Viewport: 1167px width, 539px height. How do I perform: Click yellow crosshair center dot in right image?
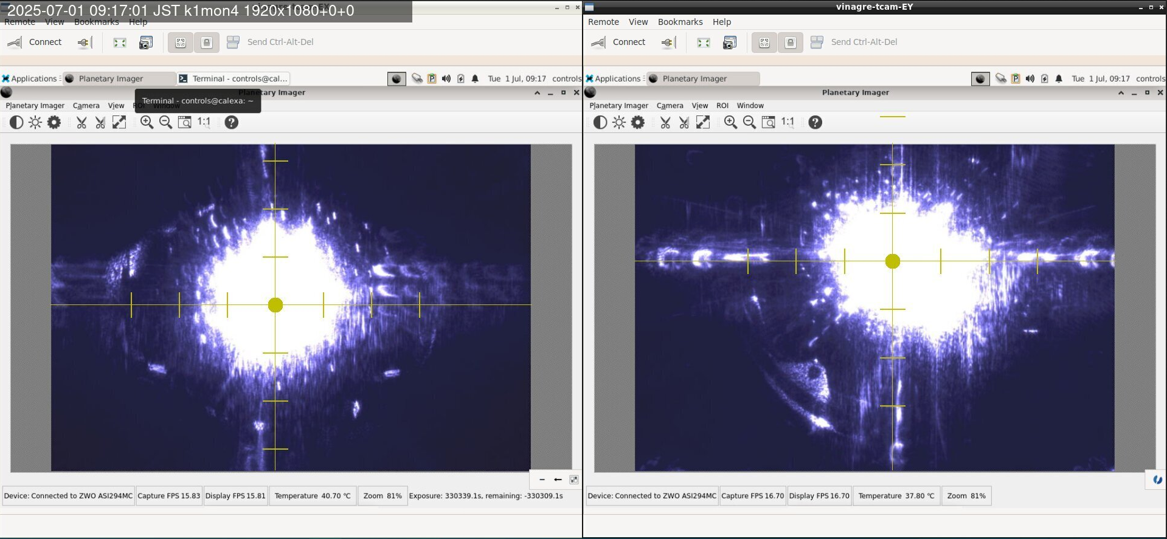(x=892, y=261)
